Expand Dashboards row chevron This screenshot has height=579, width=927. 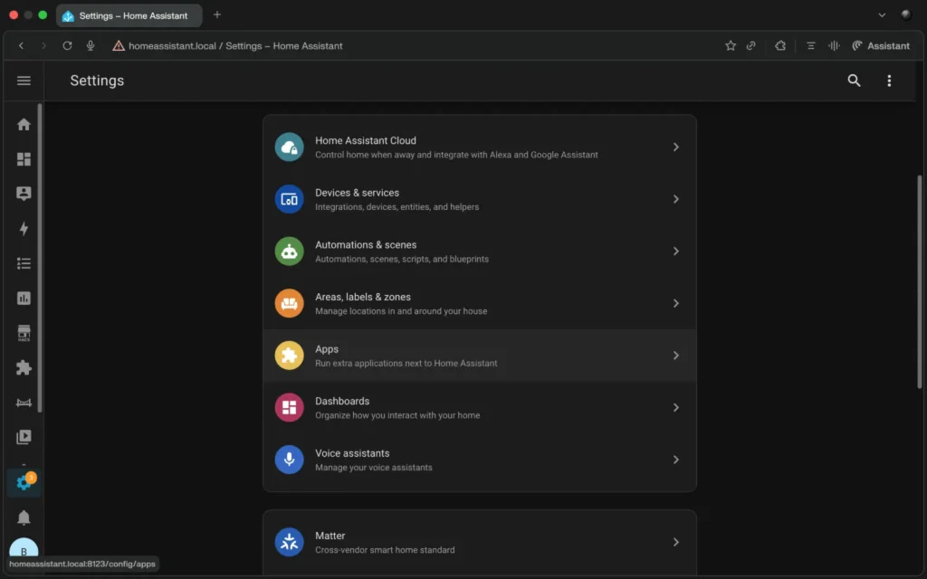tap(675, 407)
